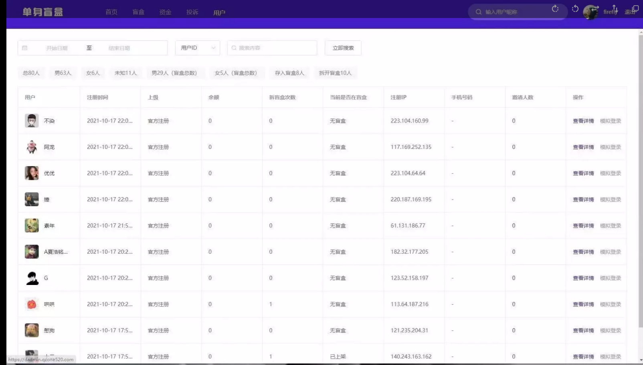Switch to the 盲盒 navigation tab
Screen dimensions: 643x365
pyautogui.click(x=138, y=12)
